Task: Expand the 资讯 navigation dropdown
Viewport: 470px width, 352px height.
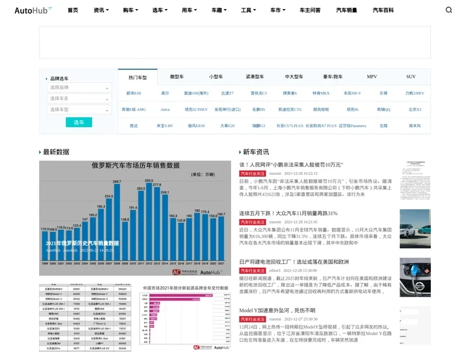Action: pyautogui.click(x=101, y=10)
